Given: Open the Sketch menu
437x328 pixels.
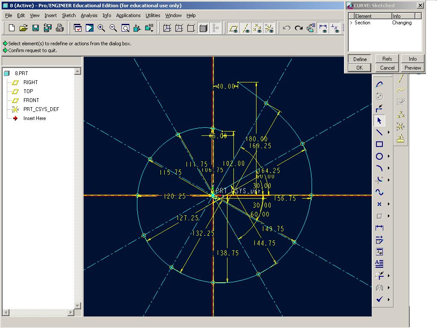Looking at the screenshot, I should [x=69, y=15].
